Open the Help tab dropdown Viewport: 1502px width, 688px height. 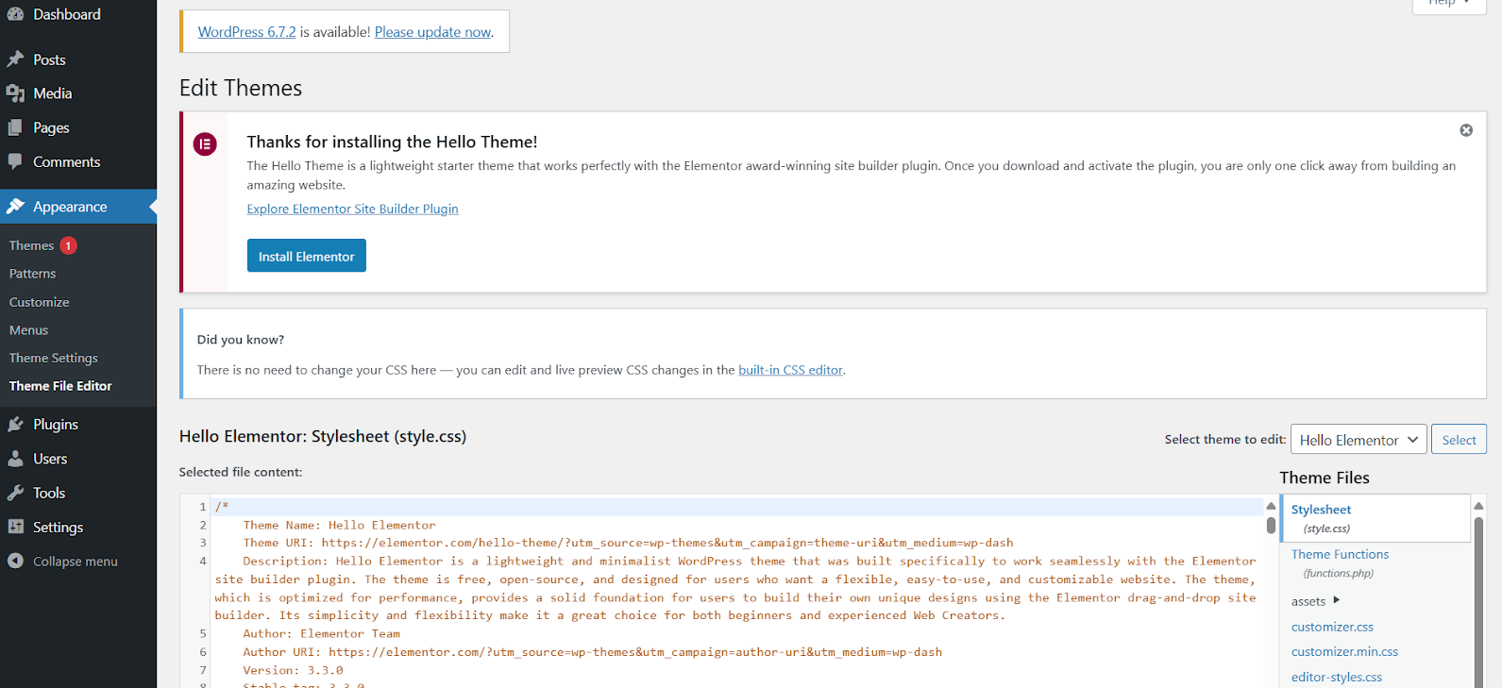pos(1448,4)
